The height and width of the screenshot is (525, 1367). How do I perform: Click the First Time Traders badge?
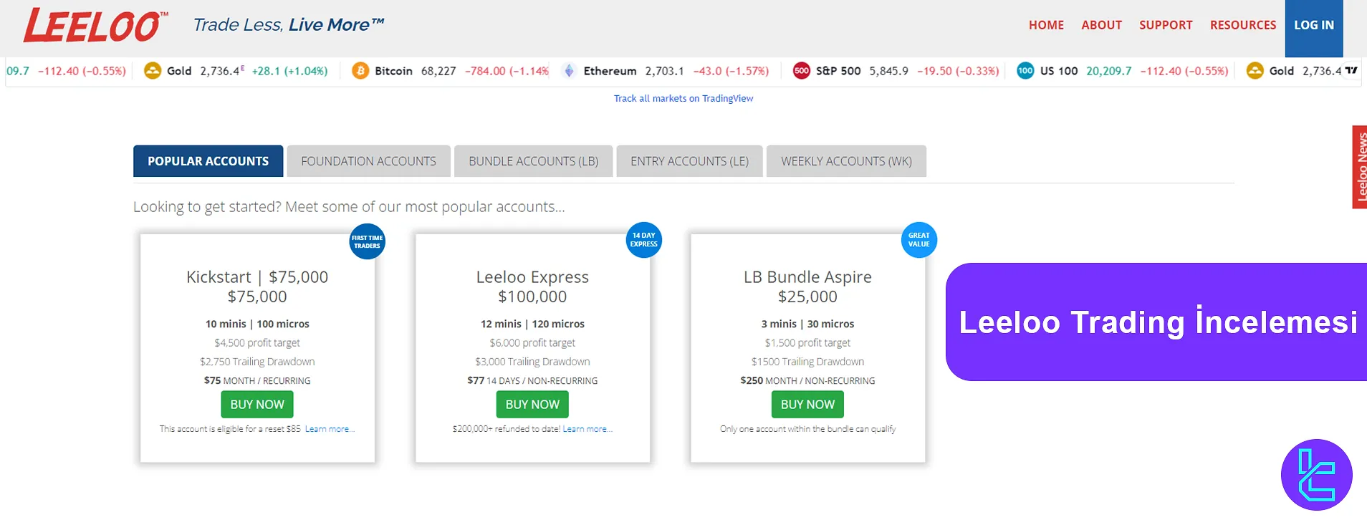367,241
